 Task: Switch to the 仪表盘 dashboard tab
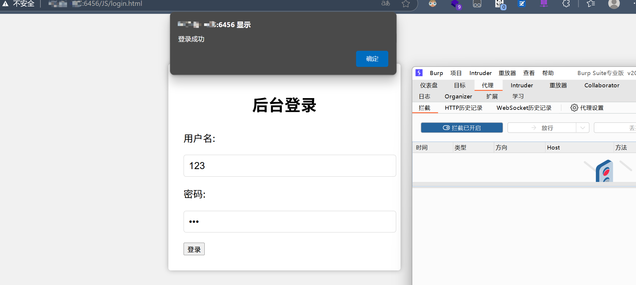429,85
